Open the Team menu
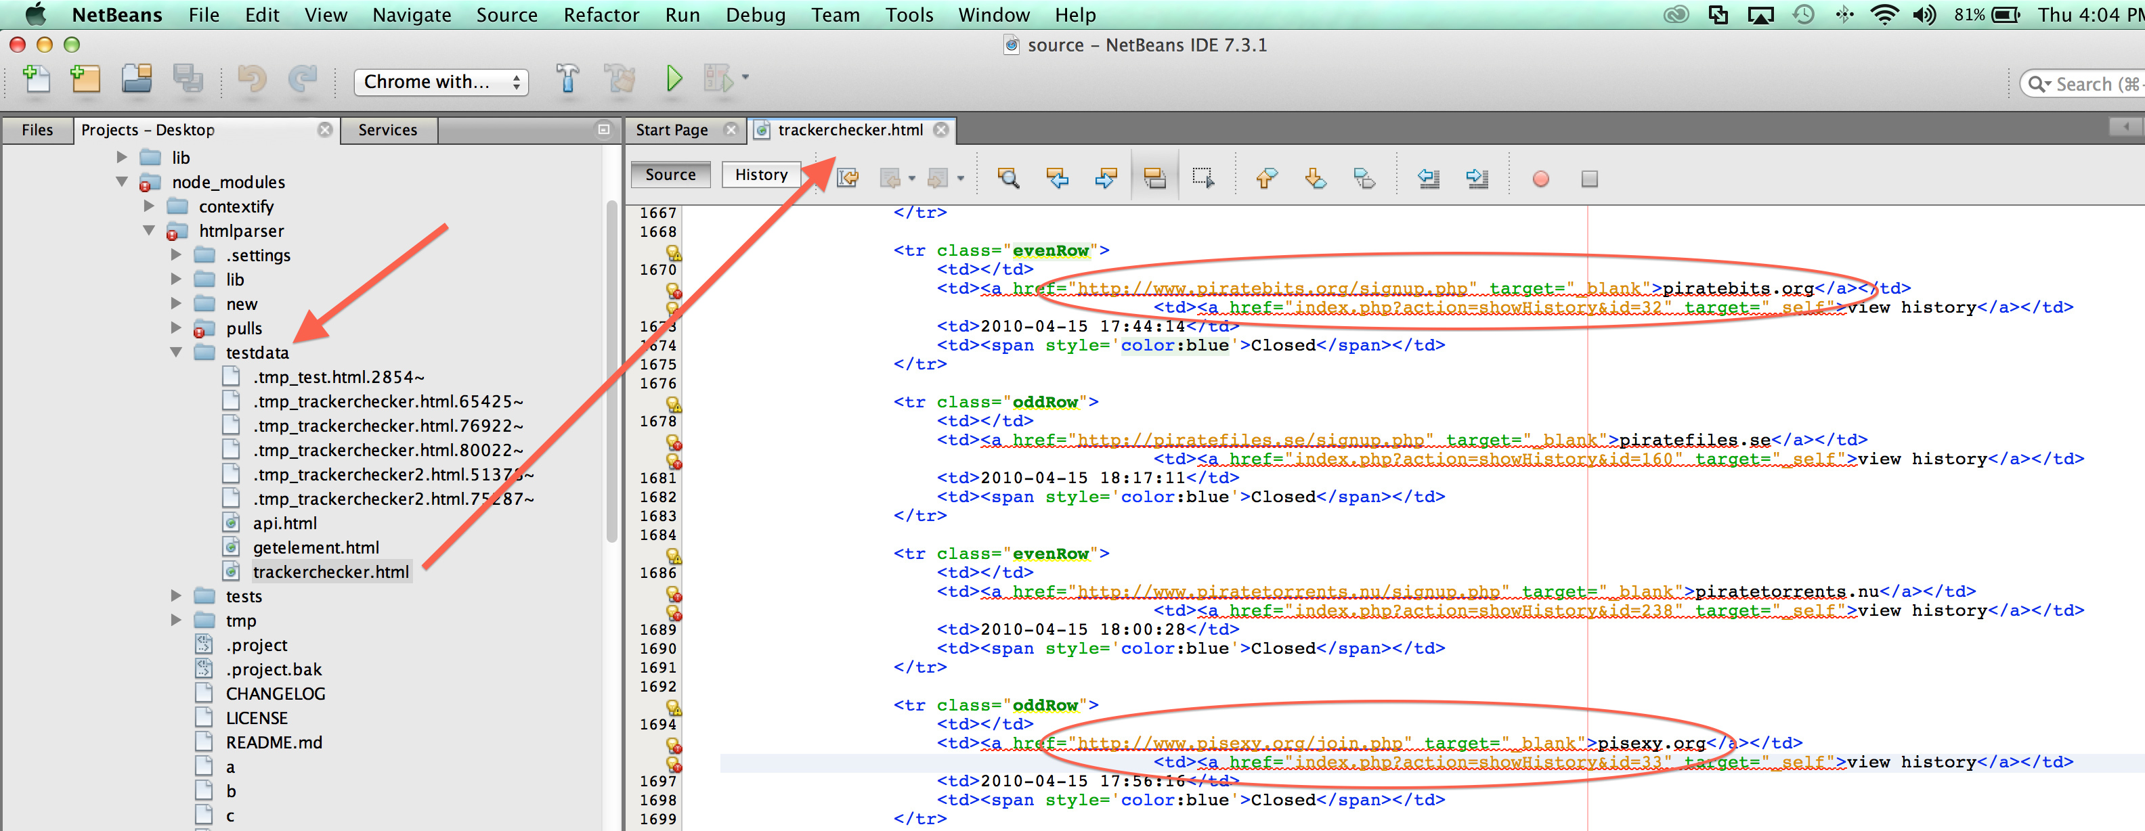 coord(834,15)
